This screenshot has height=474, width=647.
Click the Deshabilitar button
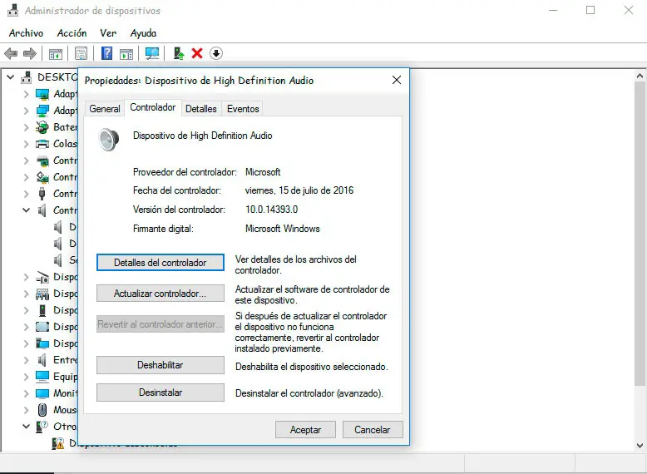(161, 365)
